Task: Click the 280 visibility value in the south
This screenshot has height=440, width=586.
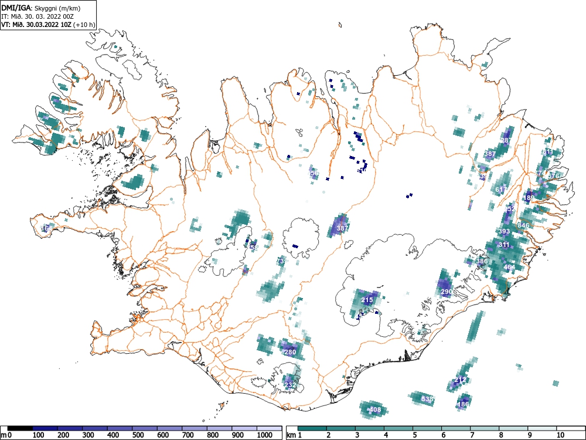Action: tap(290, 351)
